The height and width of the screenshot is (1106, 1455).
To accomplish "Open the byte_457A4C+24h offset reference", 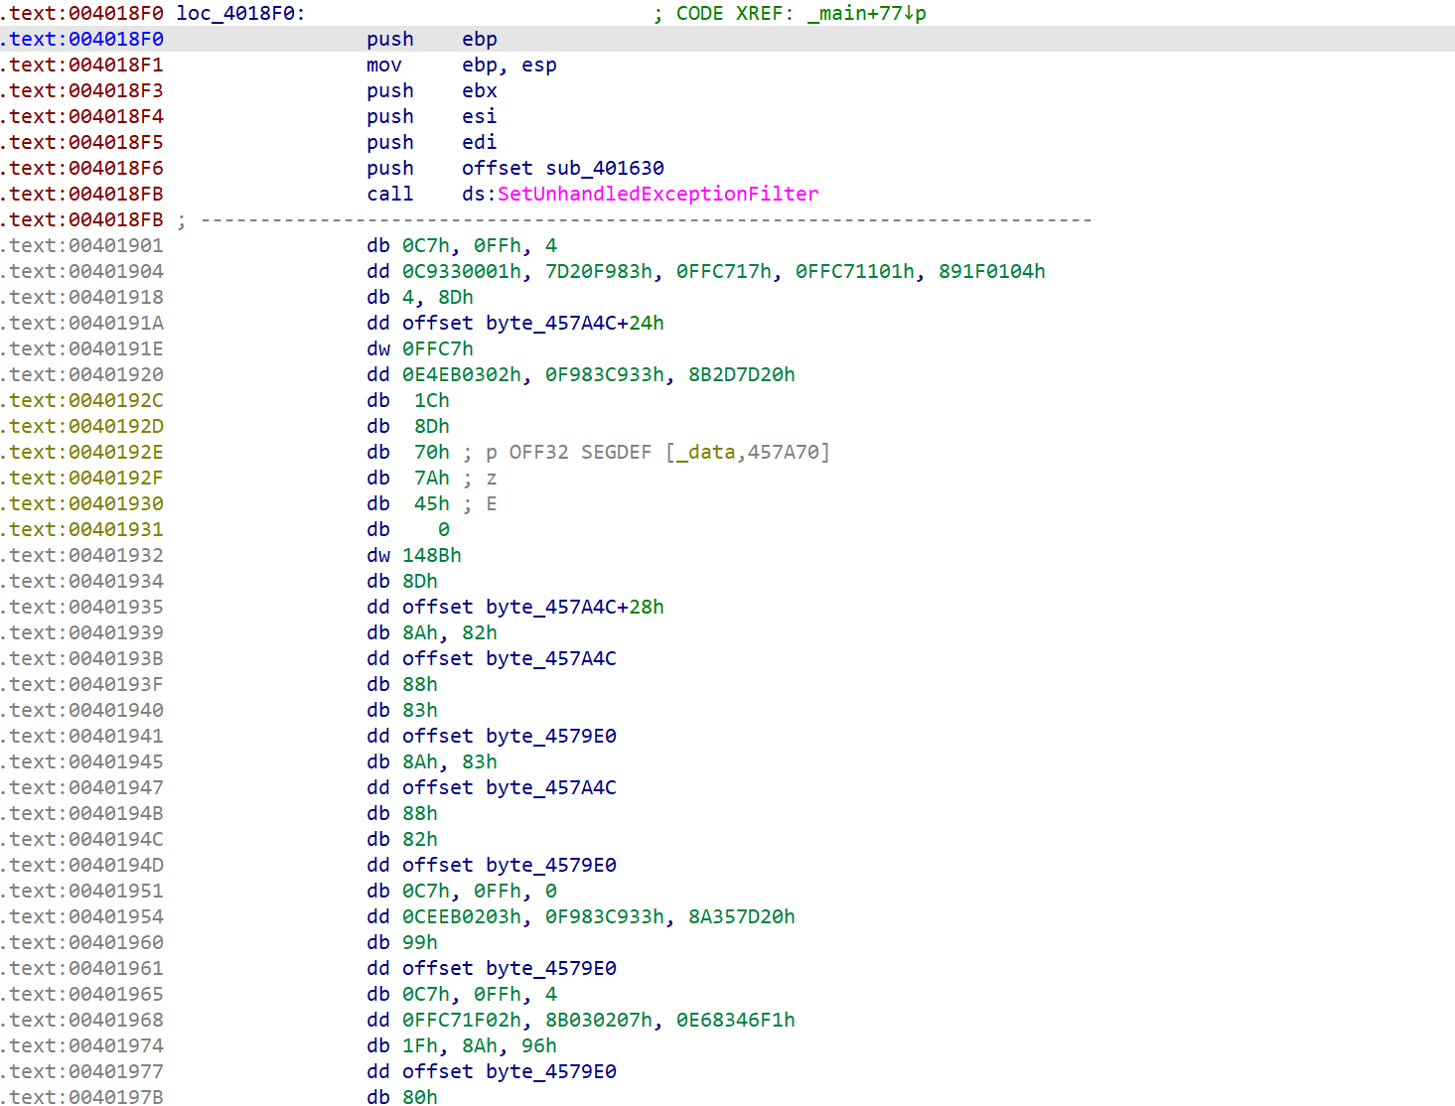I will point(574,323).
